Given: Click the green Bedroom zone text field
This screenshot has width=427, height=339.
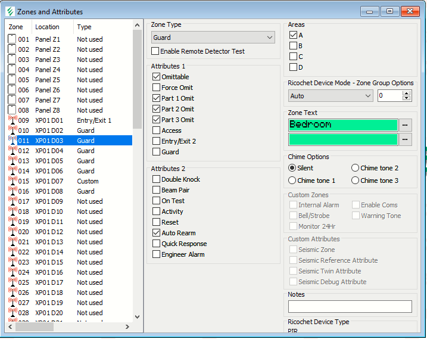Looking at the screenshot, I should (342, 125).
